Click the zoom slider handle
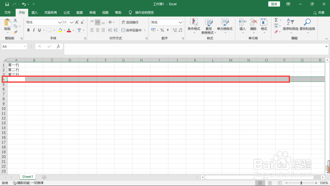This screenshot has height=186, width=330. pyautogui.click(x=301, y=183)
